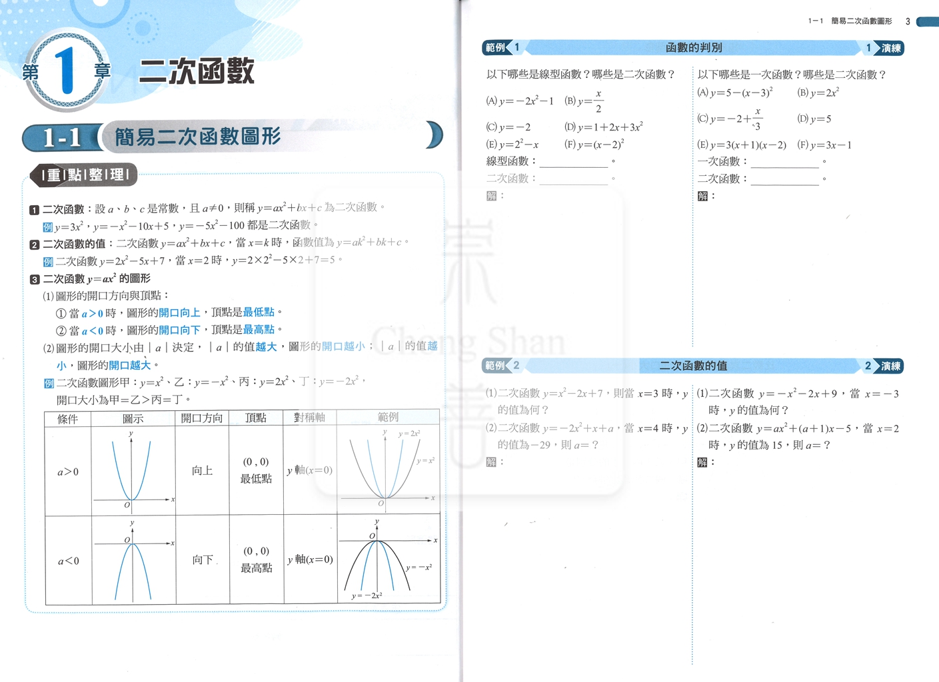Click option (A) y=−2x²−1

coord(520,101)
